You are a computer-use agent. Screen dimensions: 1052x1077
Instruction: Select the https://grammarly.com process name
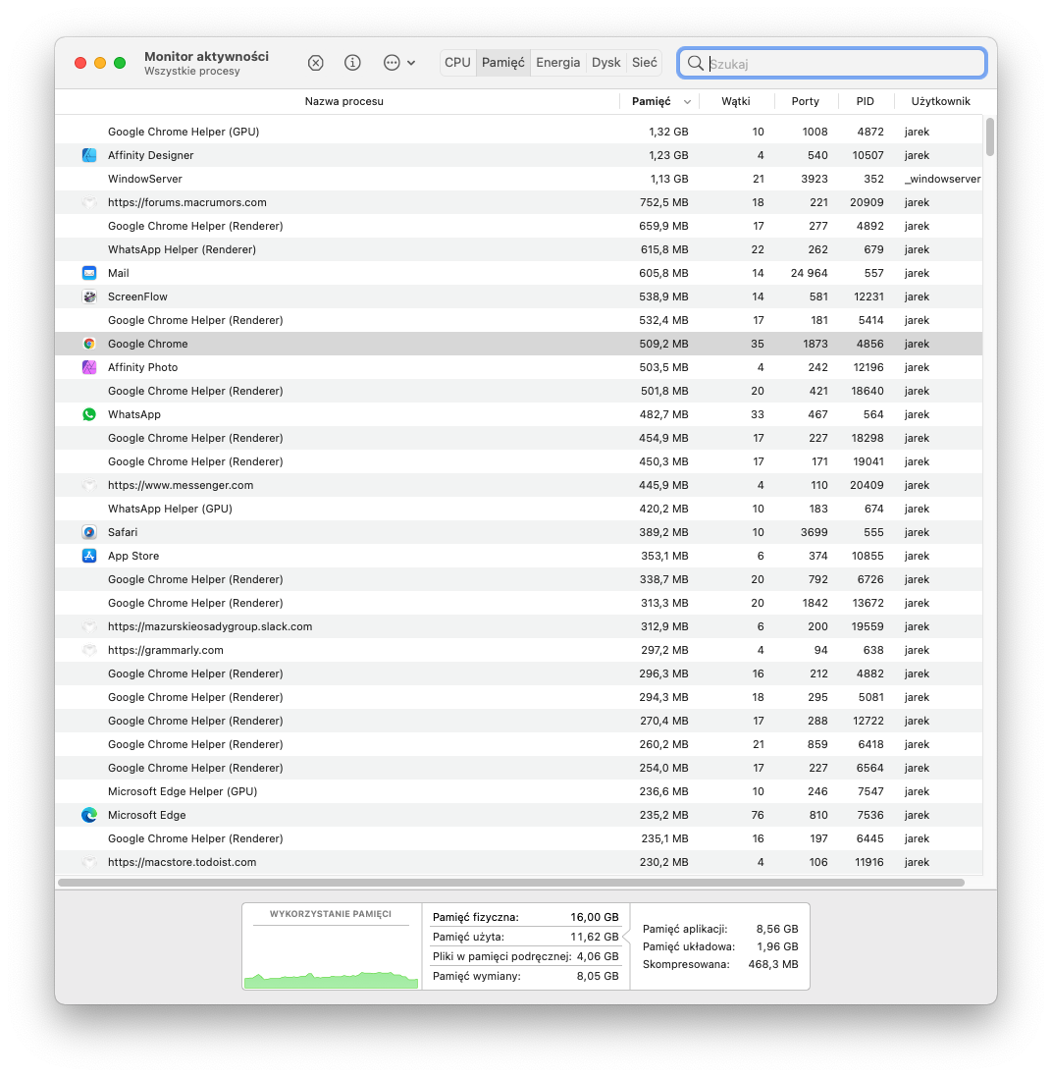(x=166, y=651)
